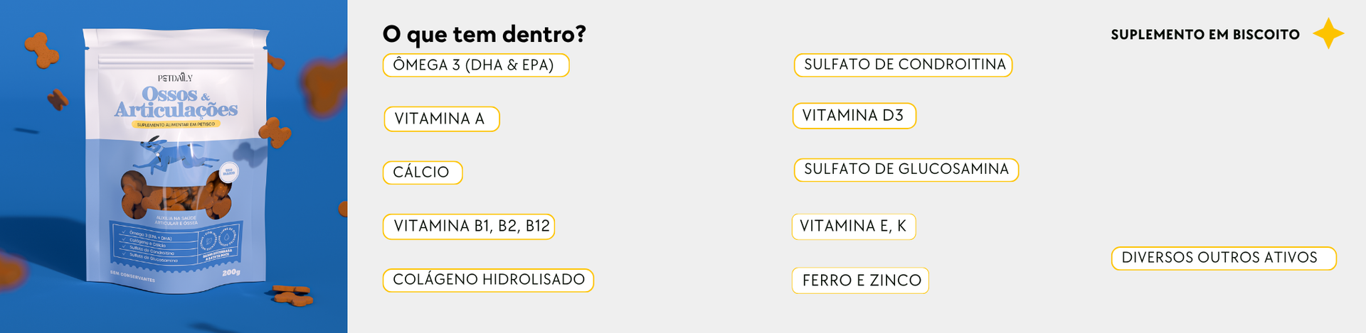1366x333 pixels.
Task: Click the yellow four-pointed star icon
Action: [1328, 33]
